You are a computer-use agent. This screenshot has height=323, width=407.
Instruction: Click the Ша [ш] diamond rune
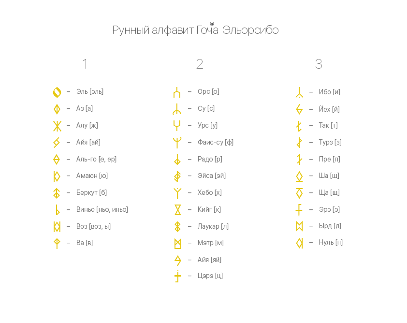[299, 176]
